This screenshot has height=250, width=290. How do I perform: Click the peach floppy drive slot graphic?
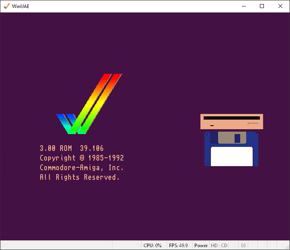231,122
